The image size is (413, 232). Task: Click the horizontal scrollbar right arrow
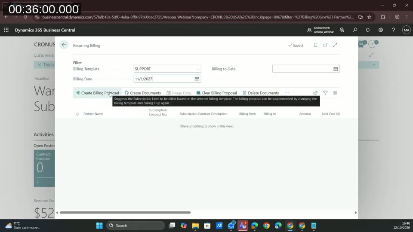pos(356,213)
